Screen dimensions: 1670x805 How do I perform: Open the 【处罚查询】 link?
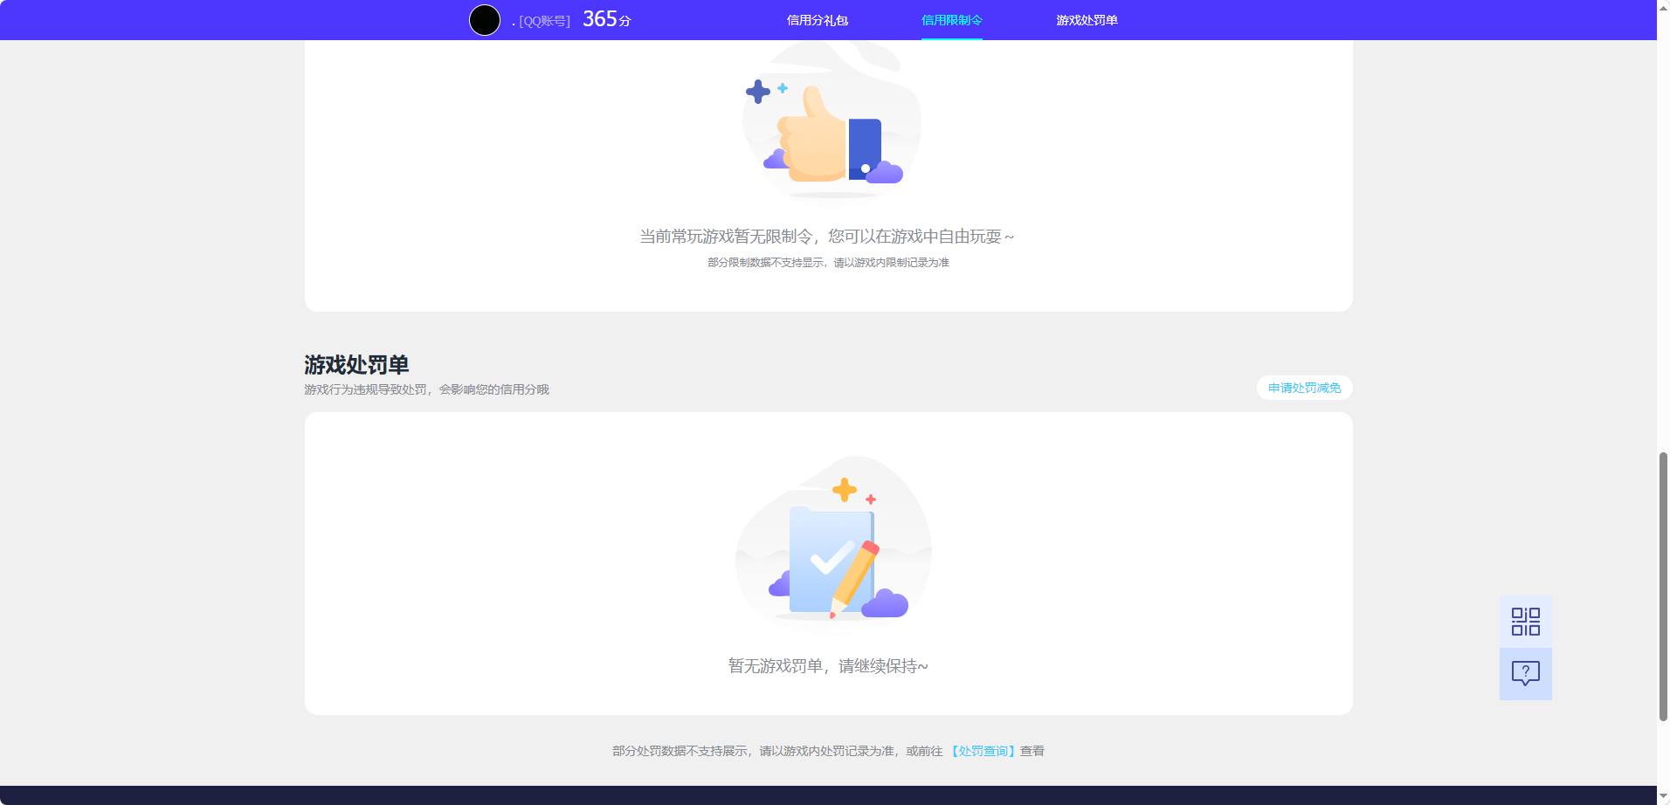pyautogui.click(x=983, y=751)
